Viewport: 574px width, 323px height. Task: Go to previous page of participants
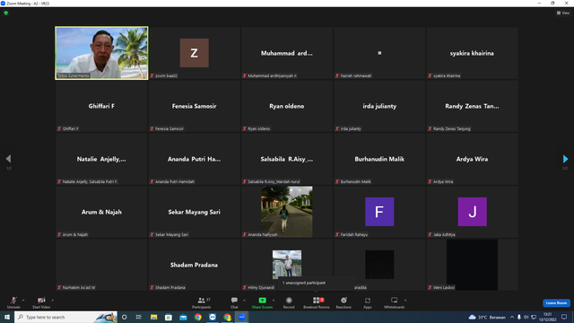(x=8, y=159)
